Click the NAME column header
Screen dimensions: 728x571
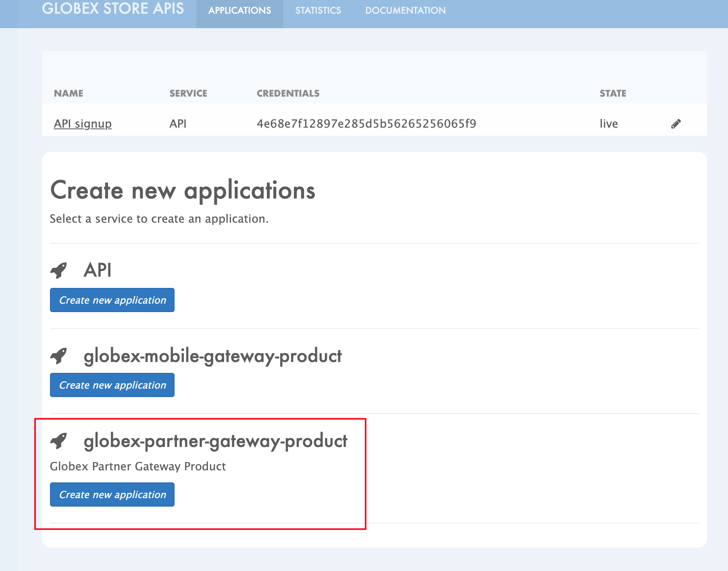(x=69, y=93)
